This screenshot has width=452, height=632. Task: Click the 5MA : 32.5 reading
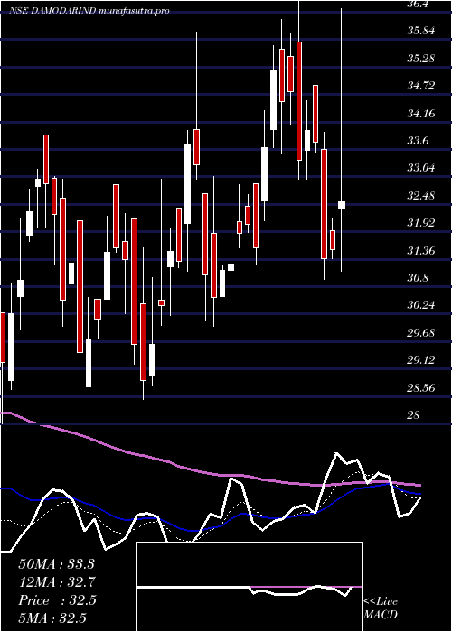coord(52,618)
